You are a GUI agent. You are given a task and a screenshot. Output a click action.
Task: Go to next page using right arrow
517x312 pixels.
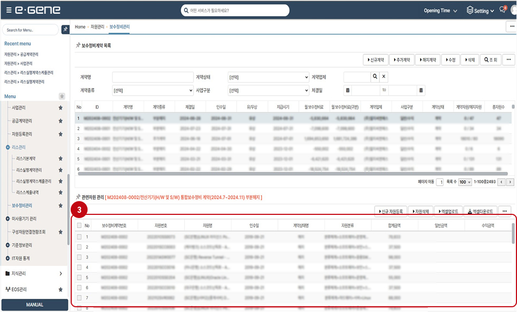[510, 182]
